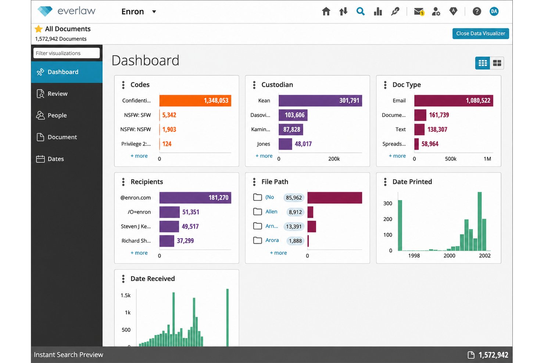Switch to three-column grid layout
544x363 pixels.
click(x=483, y=63)
